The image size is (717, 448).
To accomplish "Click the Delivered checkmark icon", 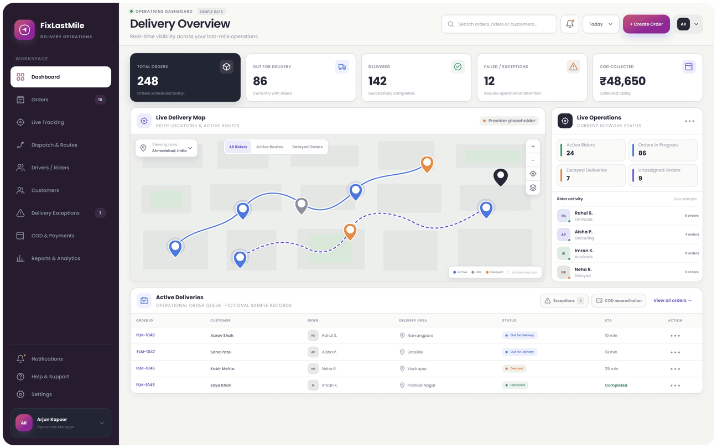I will click(x=458, y=67).
